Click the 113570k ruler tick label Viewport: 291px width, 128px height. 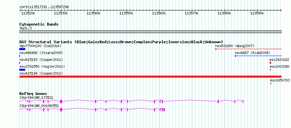192,13
